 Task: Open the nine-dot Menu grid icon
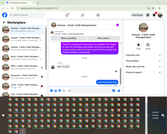[148, 15]
